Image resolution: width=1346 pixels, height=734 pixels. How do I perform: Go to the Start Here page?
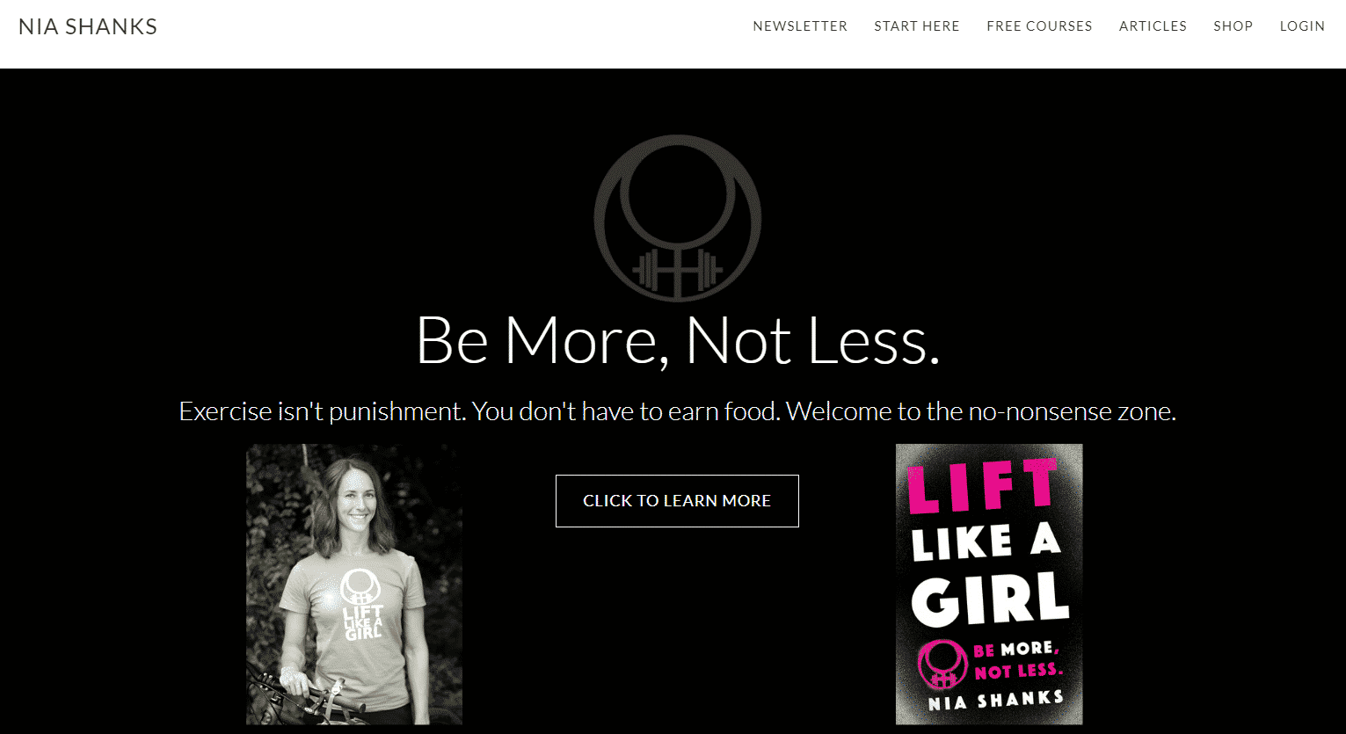(x=917, y=26)
